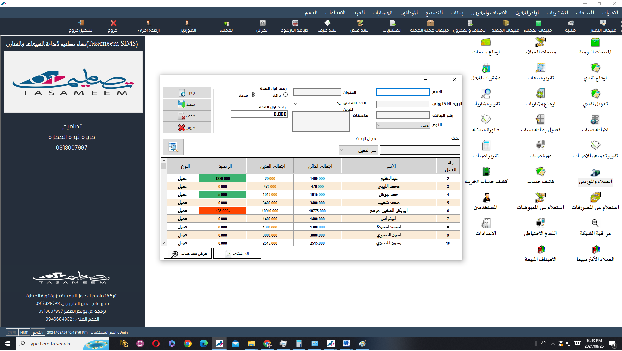Click the خروج exit button in dialog
The width and height of the screenshot is (622, 351).
[x=187, y=128]
